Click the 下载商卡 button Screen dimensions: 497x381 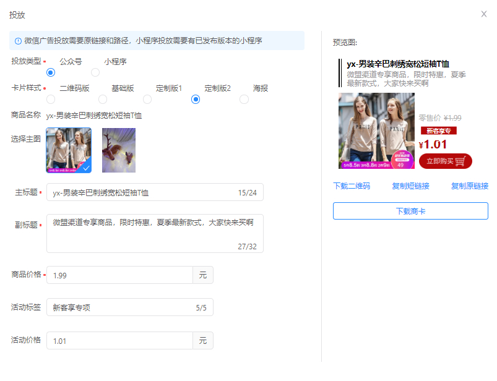click(x=410, y=211)
